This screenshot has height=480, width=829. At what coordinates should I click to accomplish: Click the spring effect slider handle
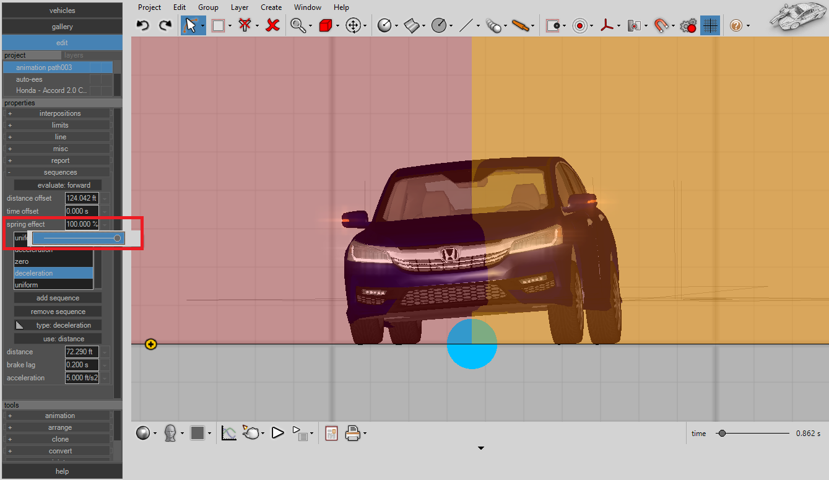pos(118,238)
